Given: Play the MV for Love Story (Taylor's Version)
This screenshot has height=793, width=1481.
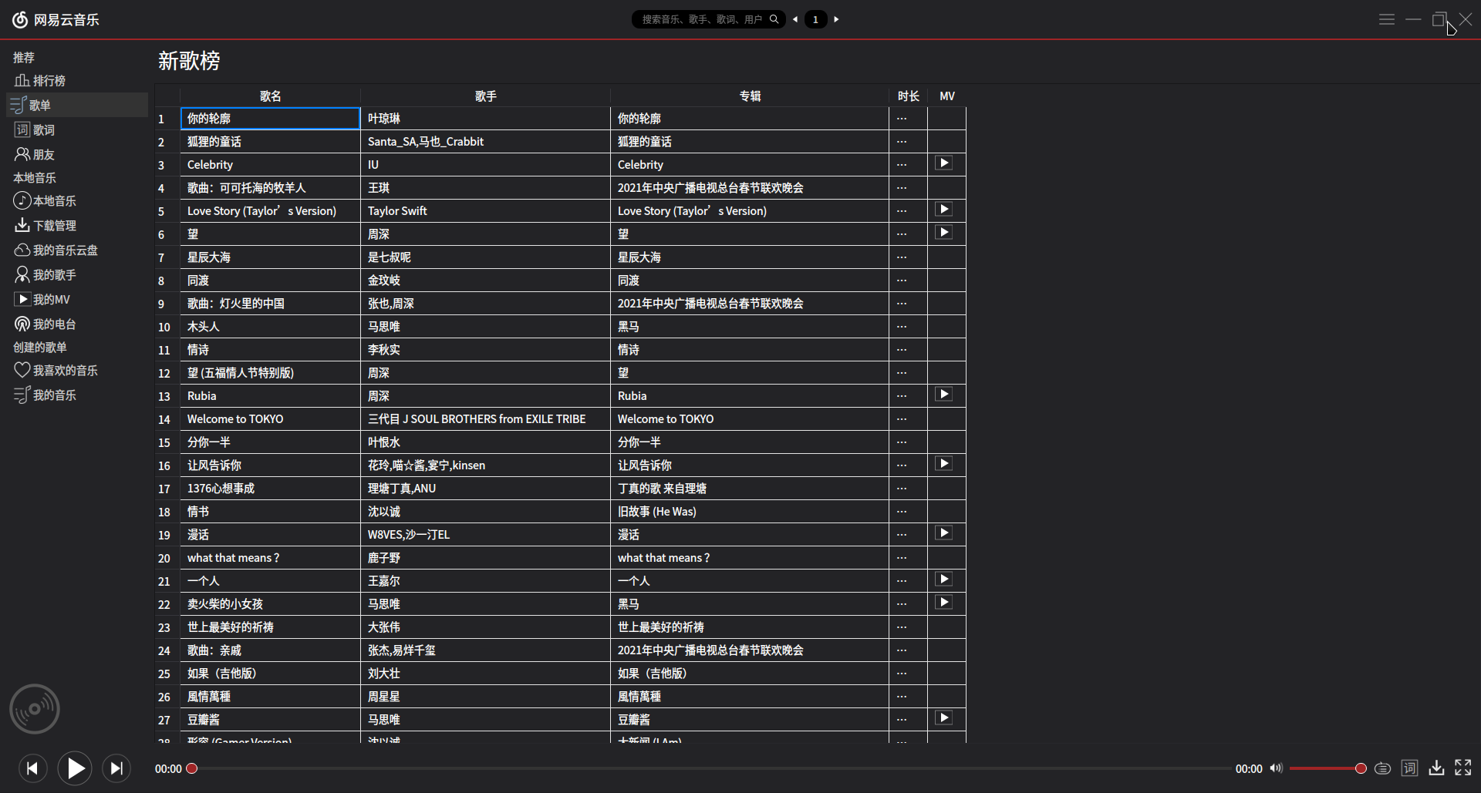Looking at the screenshot, I should click(944, 210).
